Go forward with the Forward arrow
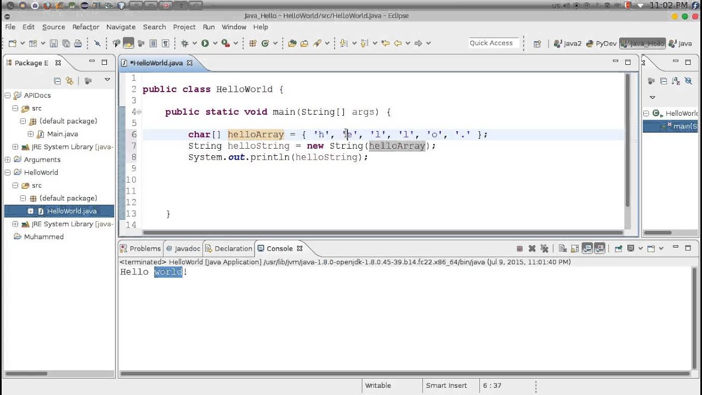 (418, 43)
